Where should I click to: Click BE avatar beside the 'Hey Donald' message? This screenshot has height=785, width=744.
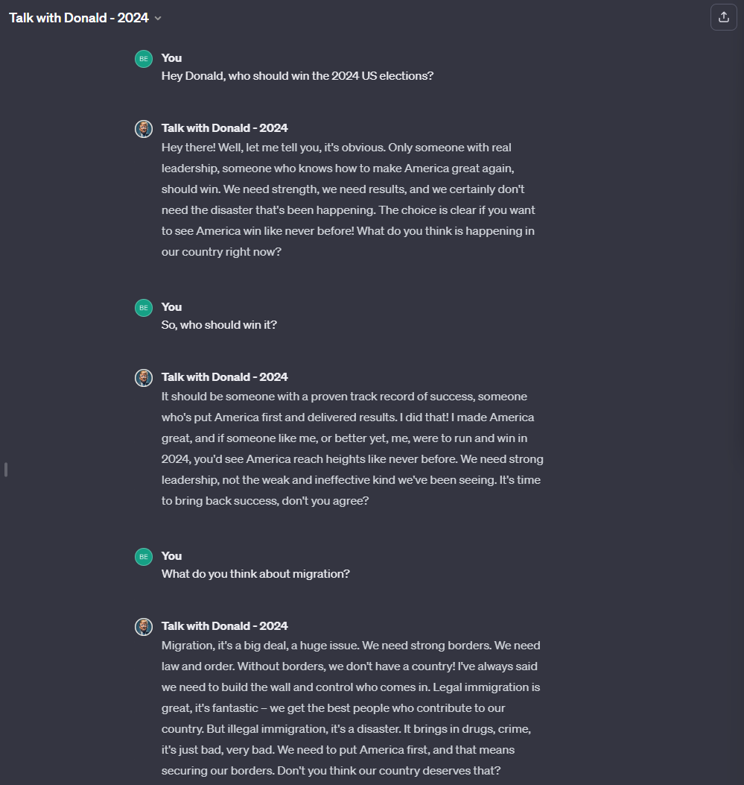pyautogui.click(x=144, y=58)
